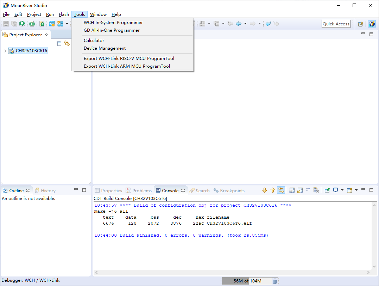Open Display Selected Console dropdown arrow
Image resolution: width=379 pixels, height=286 pixels.
point(342,190)
